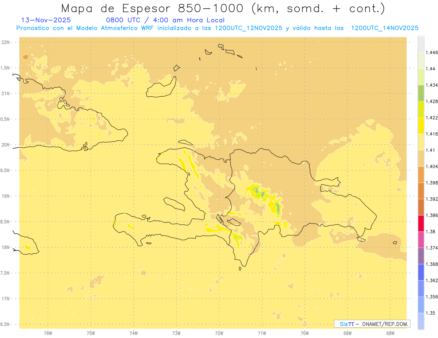Screen dimensions: 438x338
Task: Click the latitude label '20N'
Action: (5, 145)
